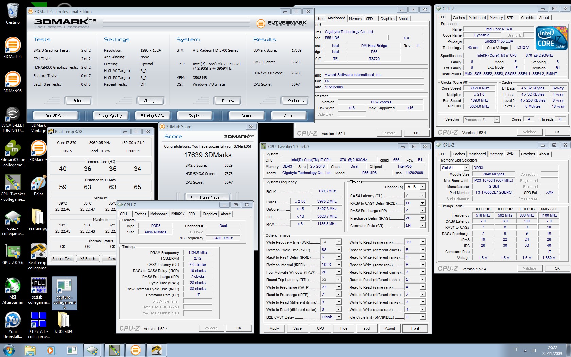Open the 3DMark03 desktop shortcut
The width and height of the screenshot is (571, 357).
tap(38, 151)
